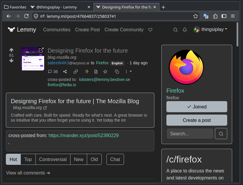
Task: Click the shield tracking protection icon
Action: point(36,16)
